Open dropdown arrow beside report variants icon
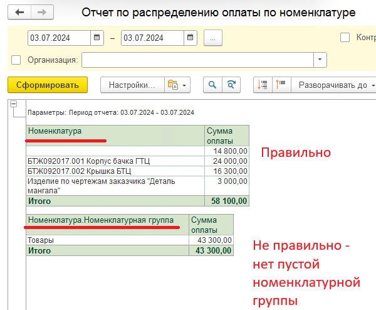Image resolution: width=376 pixels, height=310 pixels. click(185, 85)
